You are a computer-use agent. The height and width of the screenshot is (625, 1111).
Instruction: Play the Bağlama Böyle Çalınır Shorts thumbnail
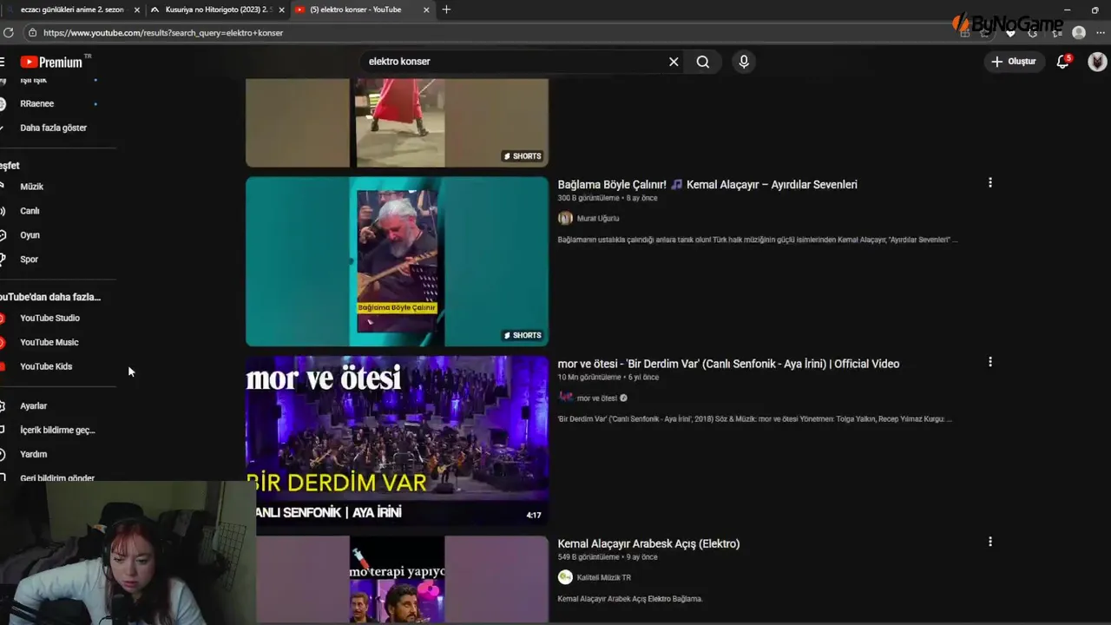pos(397,261)
